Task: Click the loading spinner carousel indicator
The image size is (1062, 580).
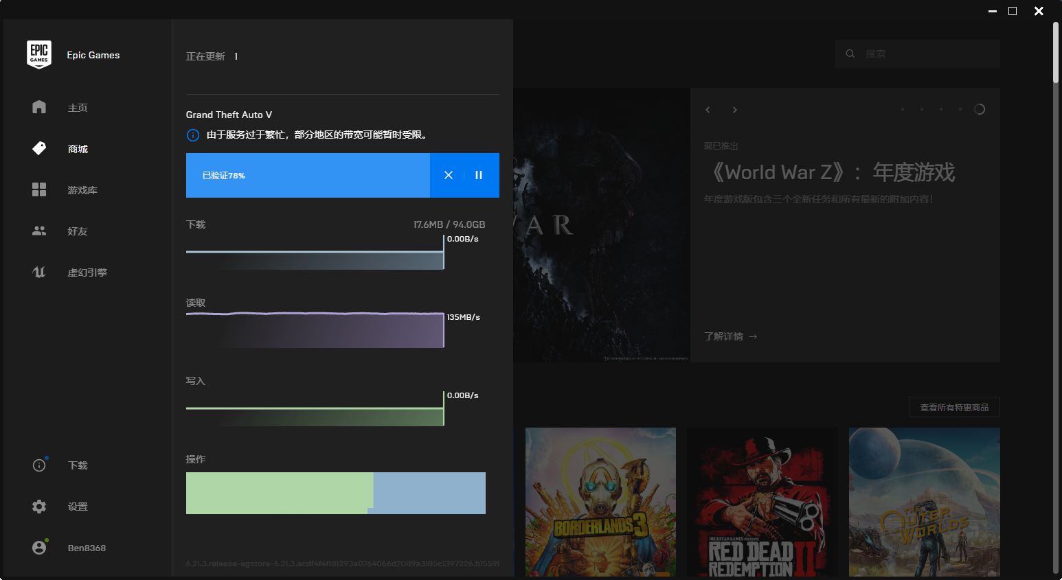Action: coord(980,109)
